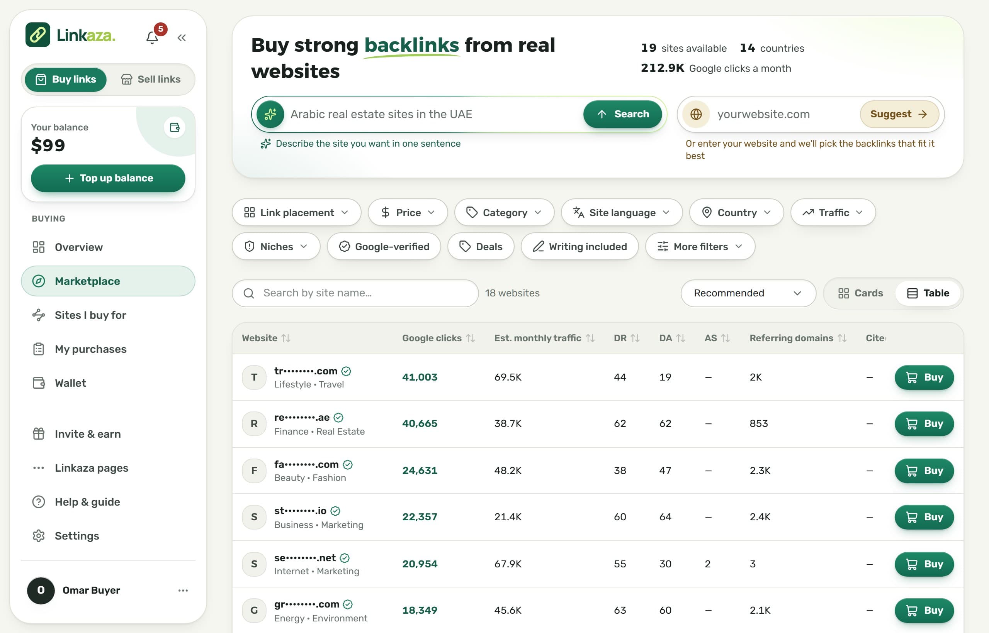Click the Linkaza logo icon

[37, 35]
